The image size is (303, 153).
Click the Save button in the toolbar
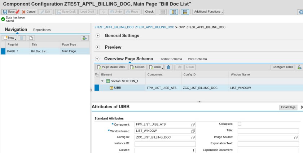pyautogui.click(x=9, y=12)
